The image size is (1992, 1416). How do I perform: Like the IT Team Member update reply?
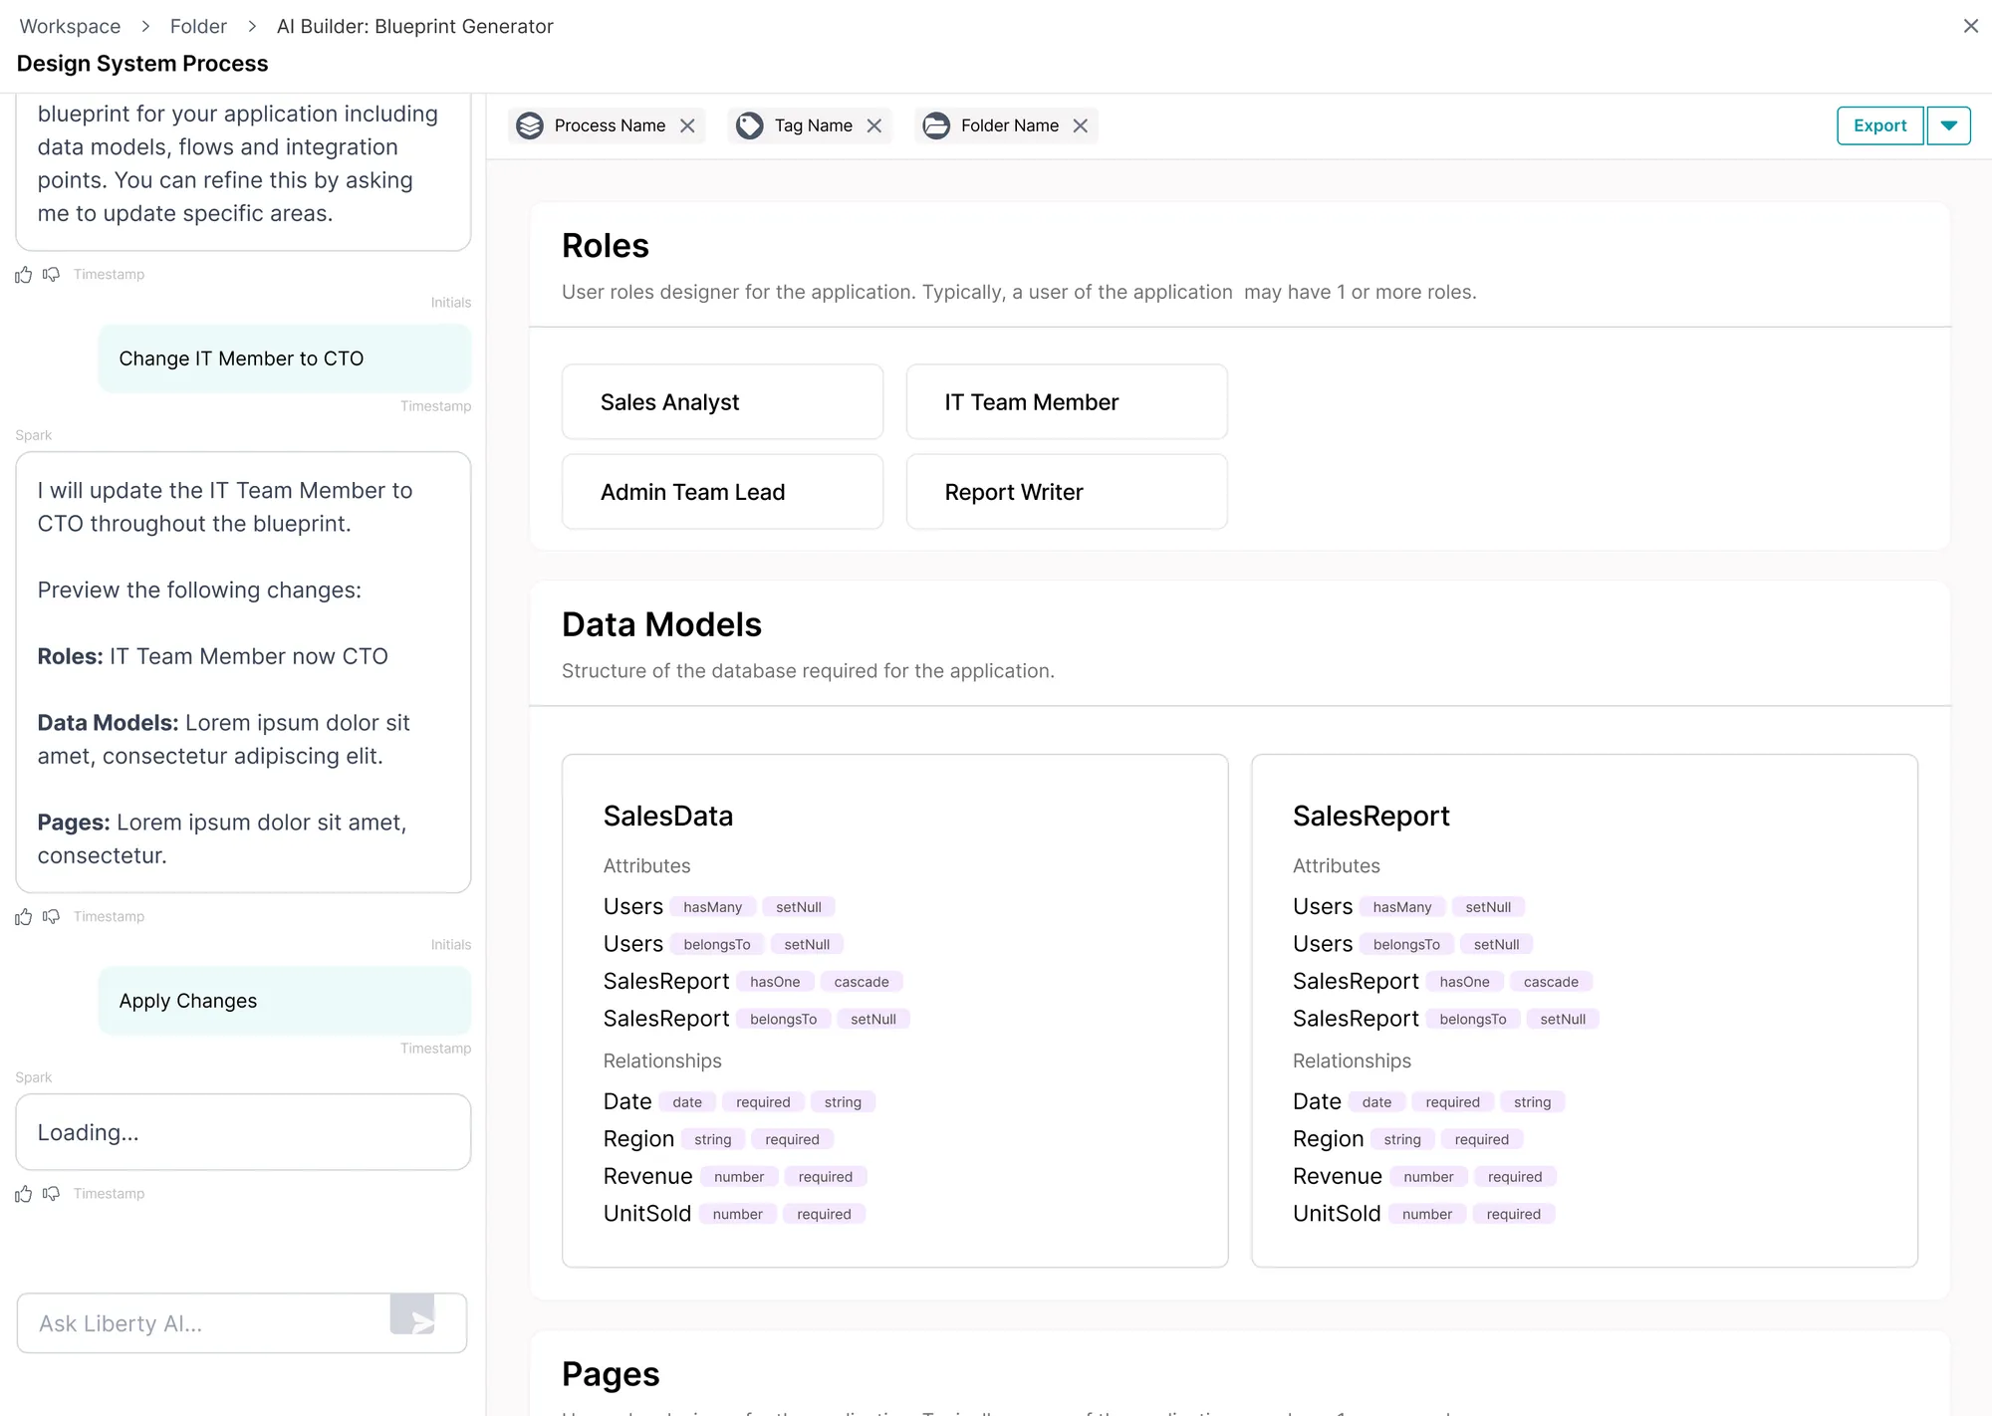click(24, 917)
